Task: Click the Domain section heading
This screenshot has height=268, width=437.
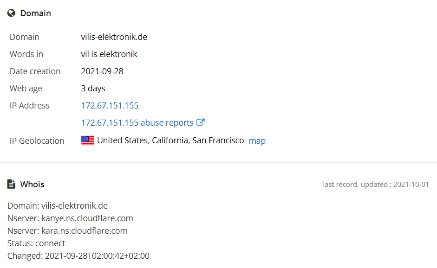Action: pyautogui.click(x=36, y=13)
